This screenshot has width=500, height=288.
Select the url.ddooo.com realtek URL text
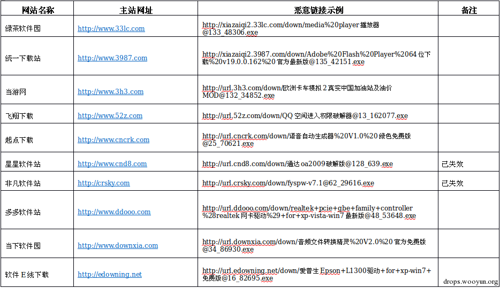click(x=309, y=212)
